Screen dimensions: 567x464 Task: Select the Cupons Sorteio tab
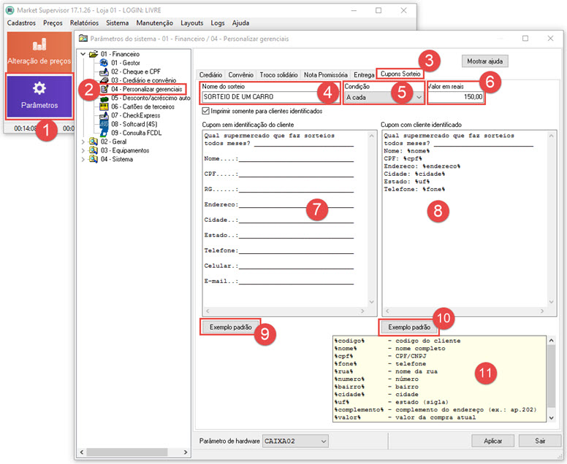pos(400,74)
